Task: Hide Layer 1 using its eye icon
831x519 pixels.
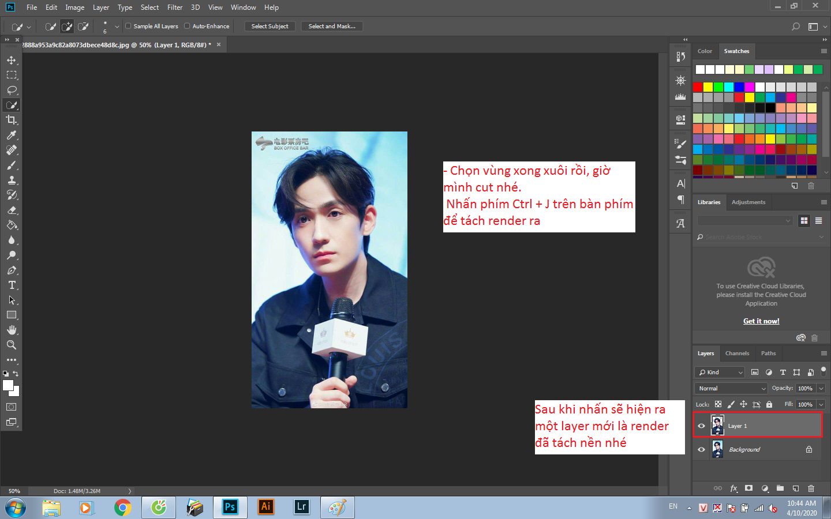Action: point(702,426)
